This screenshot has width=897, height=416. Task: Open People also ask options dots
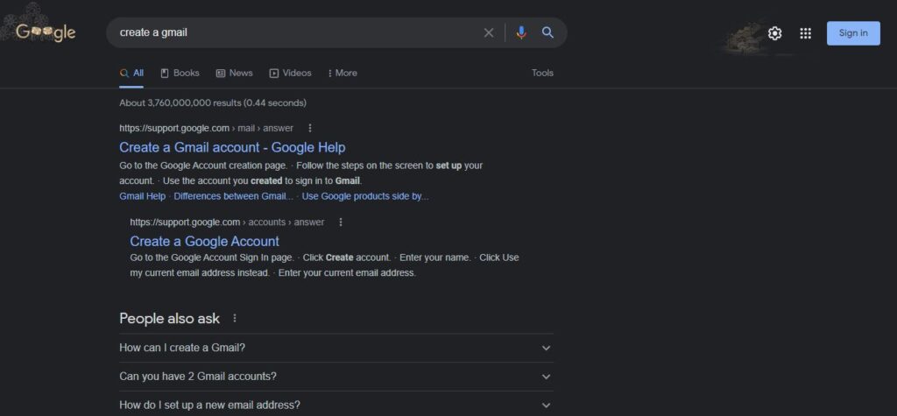pos(235,318)
